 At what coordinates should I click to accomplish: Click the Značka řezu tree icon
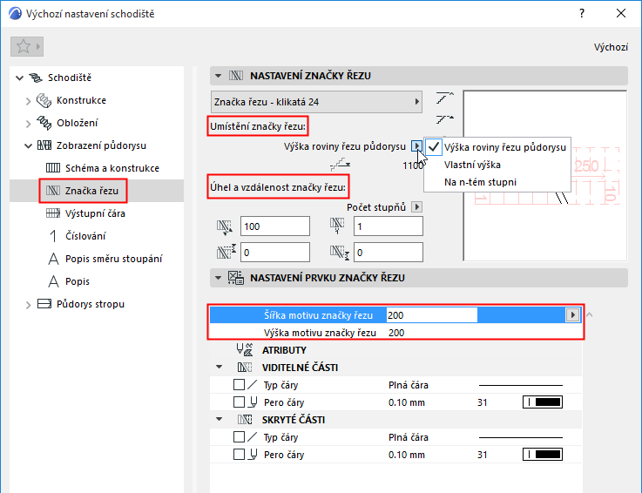pyautogui.click(x=53, y=191)
